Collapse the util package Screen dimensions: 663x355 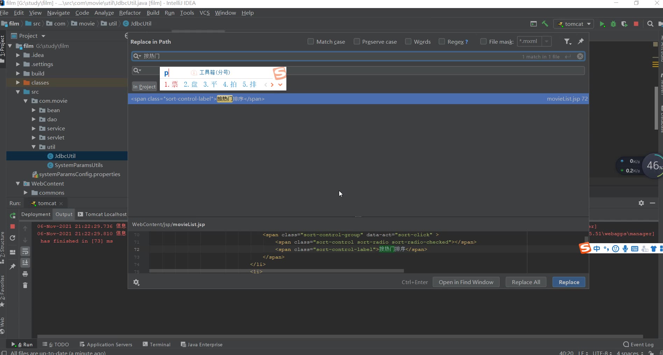34,147
